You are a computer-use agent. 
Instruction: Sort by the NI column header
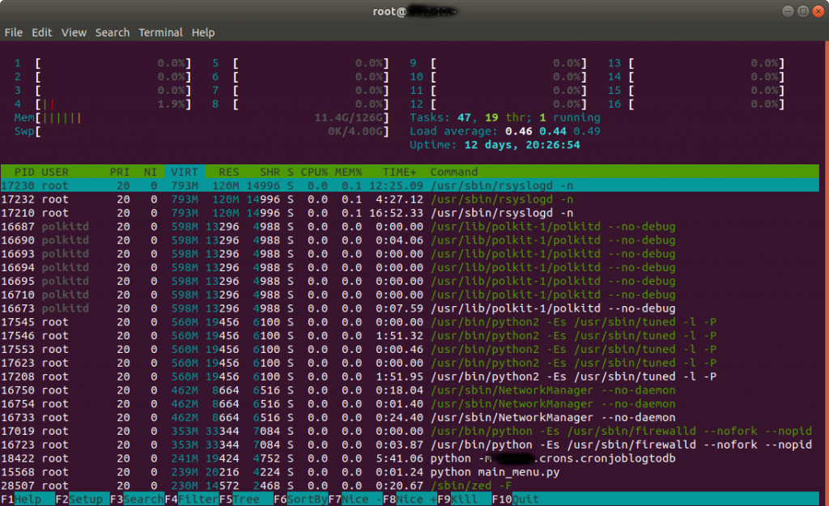tap(150, 172)
